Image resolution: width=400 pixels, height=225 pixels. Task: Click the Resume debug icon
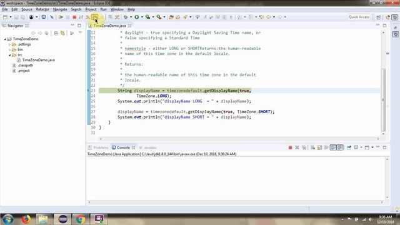[x=61, y=17]
